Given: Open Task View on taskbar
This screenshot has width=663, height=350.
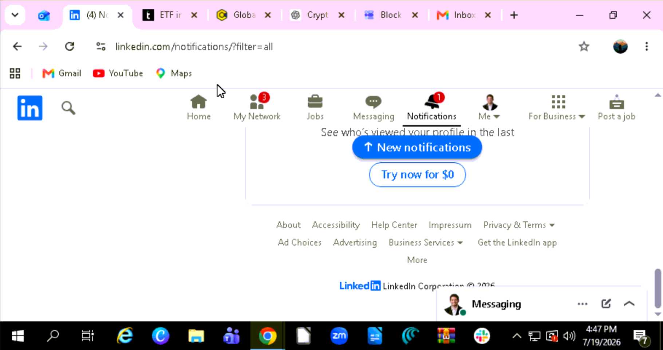Looking at the screenshot, I should (87, 336).
